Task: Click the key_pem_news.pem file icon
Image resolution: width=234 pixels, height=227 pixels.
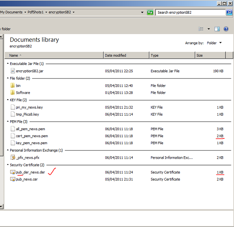Action: pos(13,143)
